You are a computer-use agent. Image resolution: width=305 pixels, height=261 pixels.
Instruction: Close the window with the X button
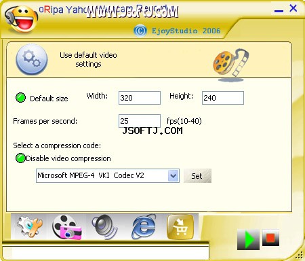click(x=293, y=8)
